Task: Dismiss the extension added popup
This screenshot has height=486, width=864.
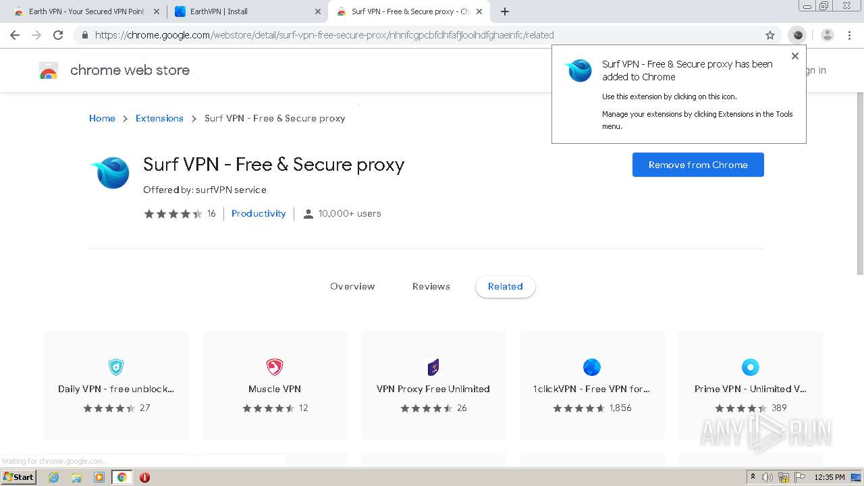Action: click(x=795, y=56)
